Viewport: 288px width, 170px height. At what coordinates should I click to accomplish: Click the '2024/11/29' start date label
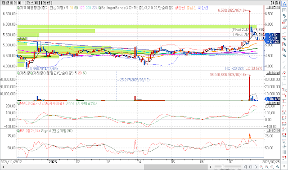click(x=9, y=162)
